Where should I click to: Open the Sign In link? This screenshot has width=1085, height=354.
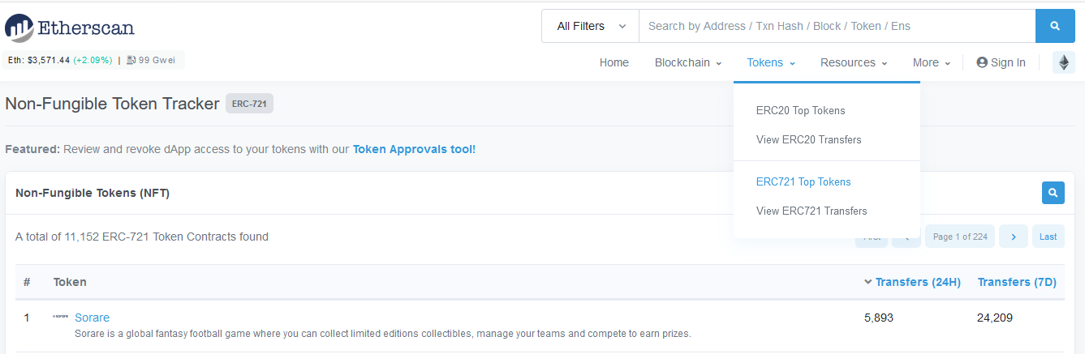(1001, 62)
